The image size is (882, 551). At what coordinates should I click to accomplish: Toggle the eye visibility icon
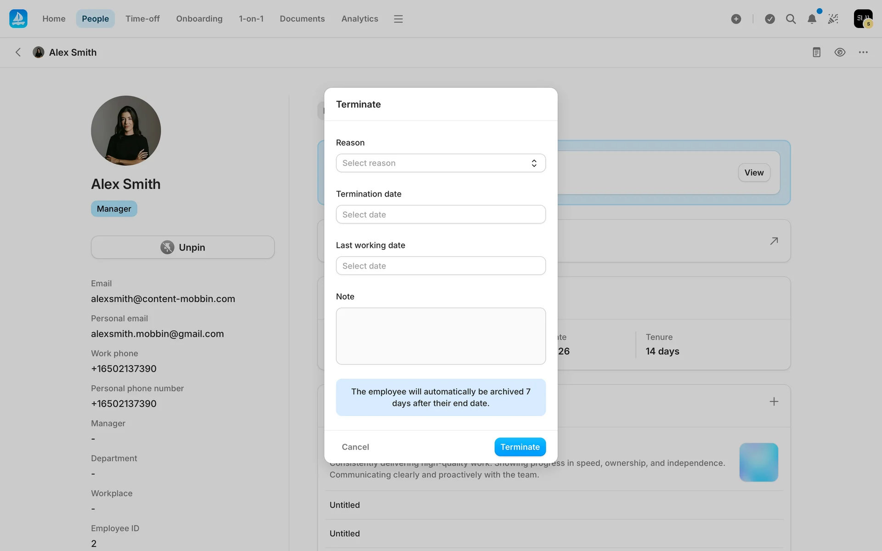(840, 52)
